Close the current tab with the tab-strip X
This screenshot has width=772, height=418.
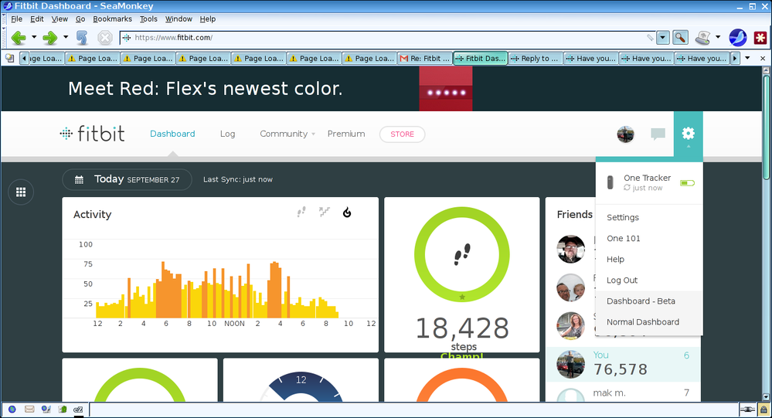coord(763,58)
